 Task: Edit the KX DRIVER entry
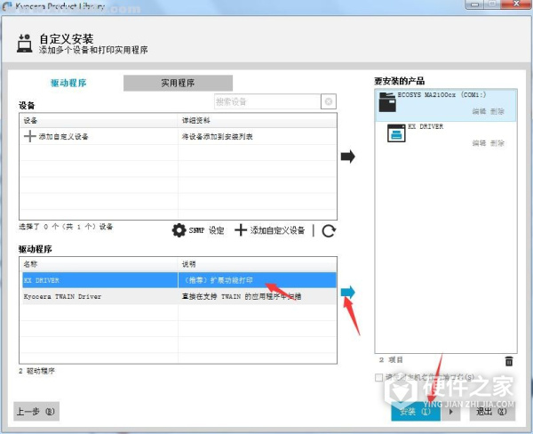(479, 143)
